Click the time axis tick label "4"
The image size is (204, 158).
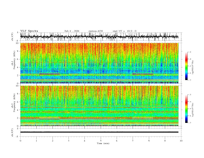click(84, 141)
